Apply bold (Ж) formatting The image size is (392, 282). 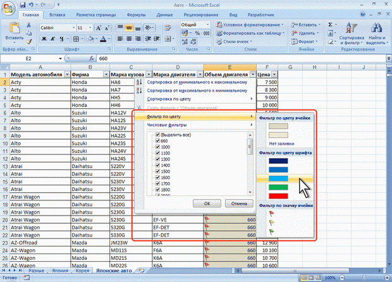(x=44, y=39)
